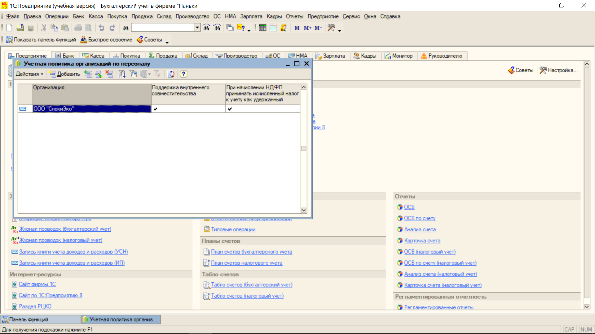Click the Организация column header
595x334 pixels.
(92, 94)
